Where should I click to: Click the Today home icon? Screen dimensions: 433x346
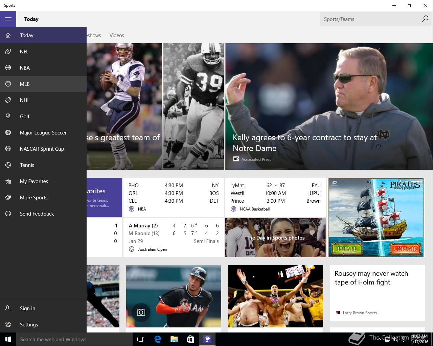coord(8,35)
